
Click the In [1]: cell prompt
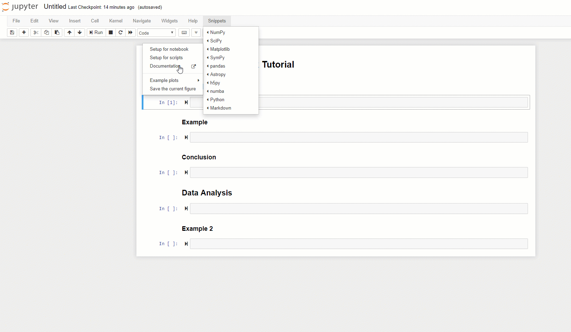coord(168,103)
